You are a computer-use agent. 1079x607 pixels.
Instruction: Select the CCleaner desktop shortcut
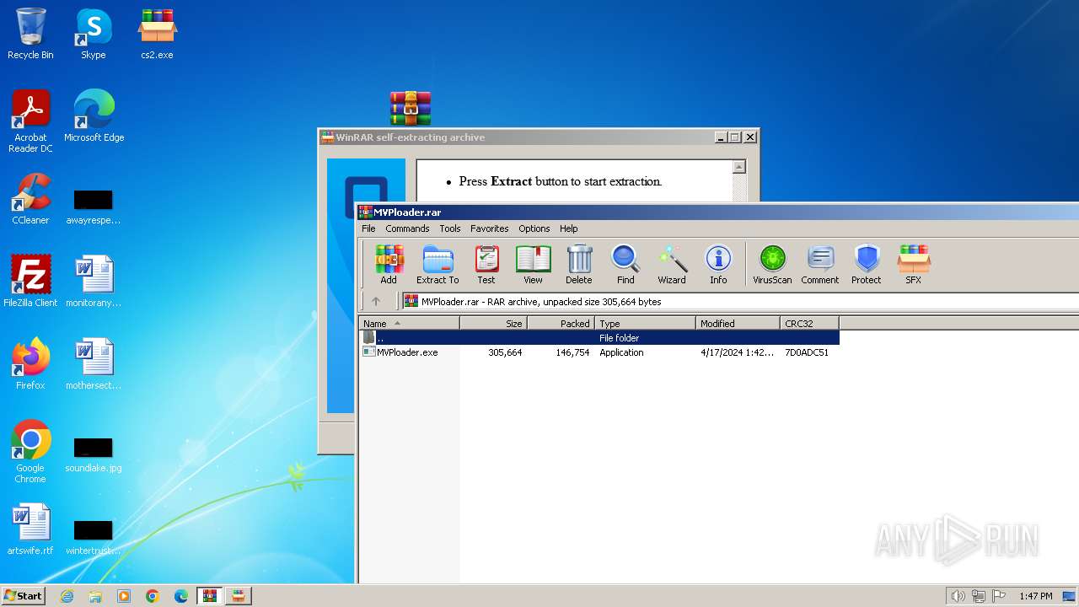[x=30, y=199]
